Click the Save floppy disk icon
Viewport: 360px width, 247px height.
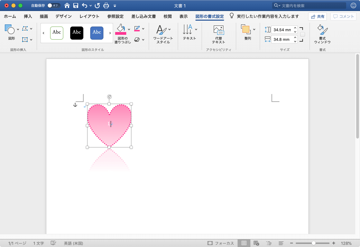(75, 6)
